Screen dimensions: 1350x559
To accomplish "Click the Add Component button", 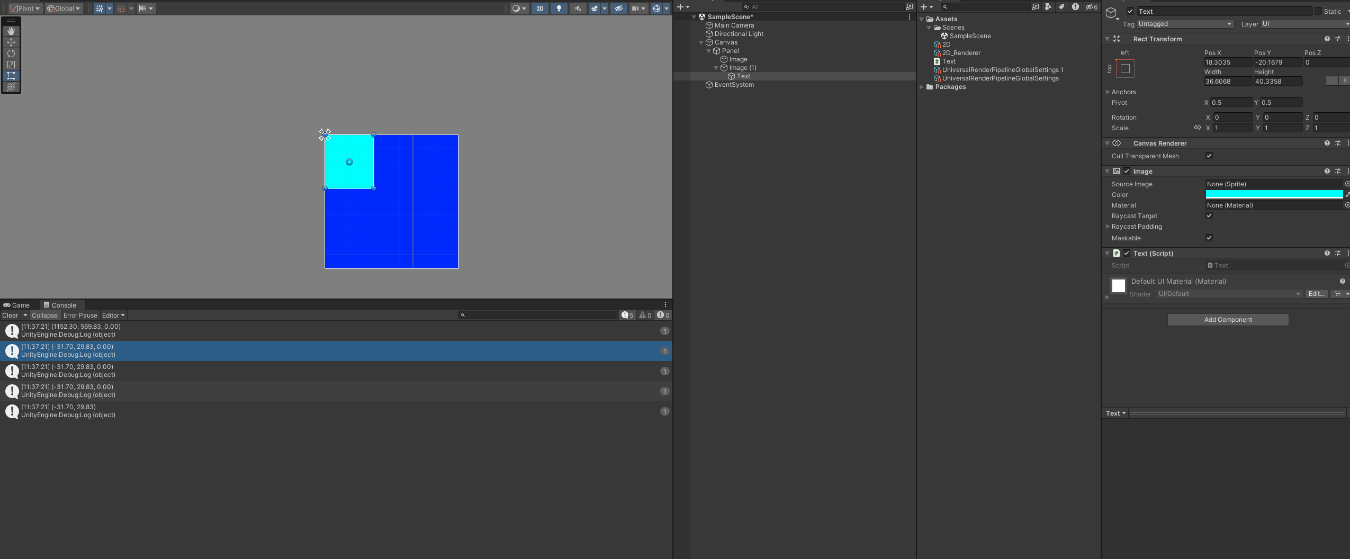I will (1228, 320).
